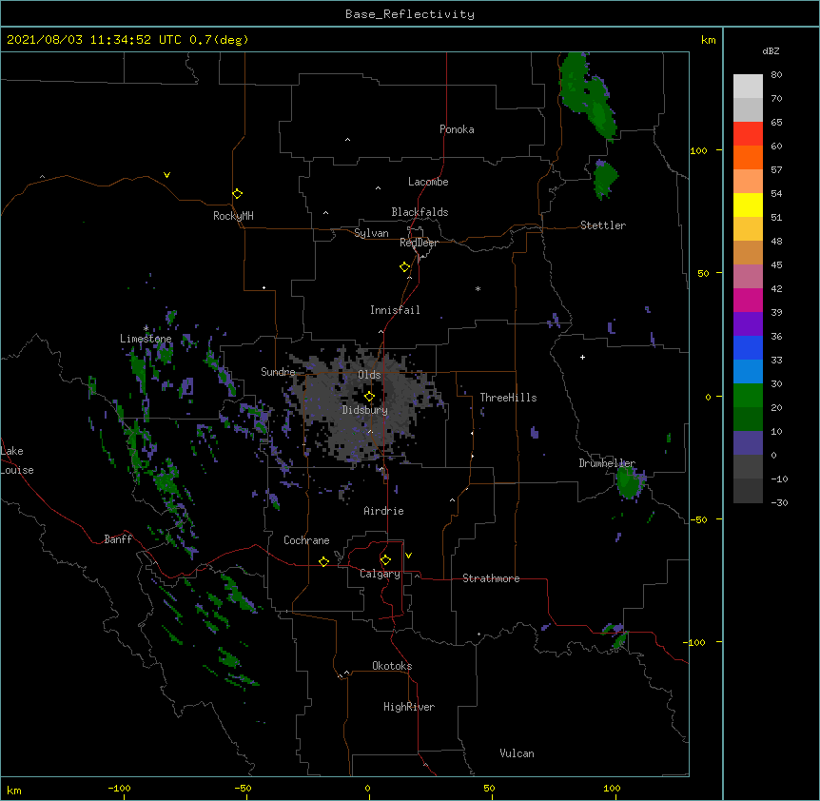Image resolution: width=820 pixels, height=801 pixels.
Task: Select the Ponoka city label
Action: pyautogui.click(x=457, y=129)
